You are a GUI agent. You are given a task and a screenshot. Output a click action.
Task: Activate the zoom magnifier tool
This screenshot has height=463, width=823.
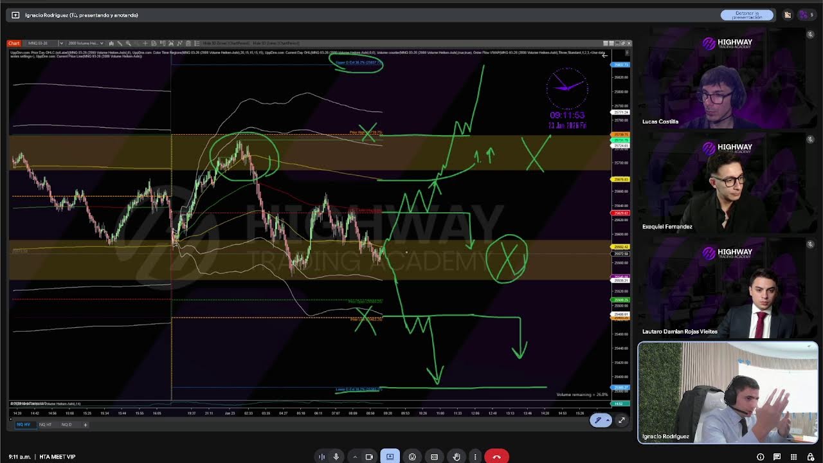[129, 43]
